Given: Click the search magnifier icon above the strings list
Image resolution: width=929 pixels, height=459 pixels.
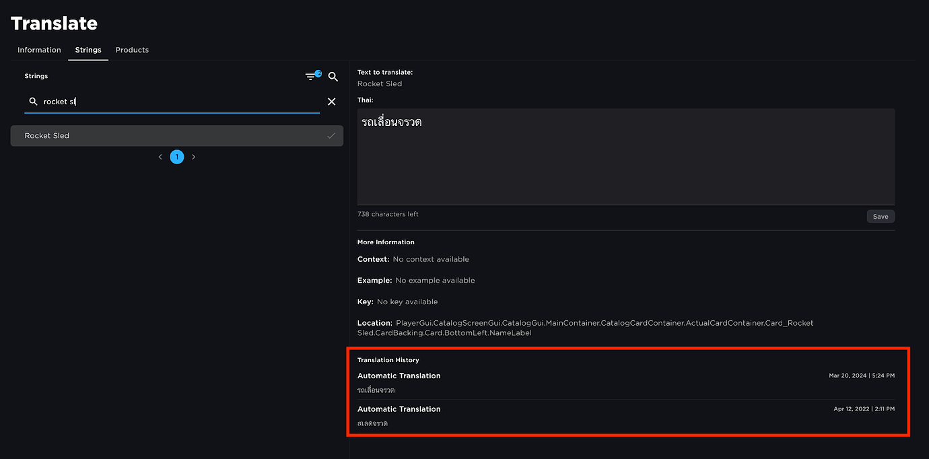Looking at the screenshot, I should point(333,77).
